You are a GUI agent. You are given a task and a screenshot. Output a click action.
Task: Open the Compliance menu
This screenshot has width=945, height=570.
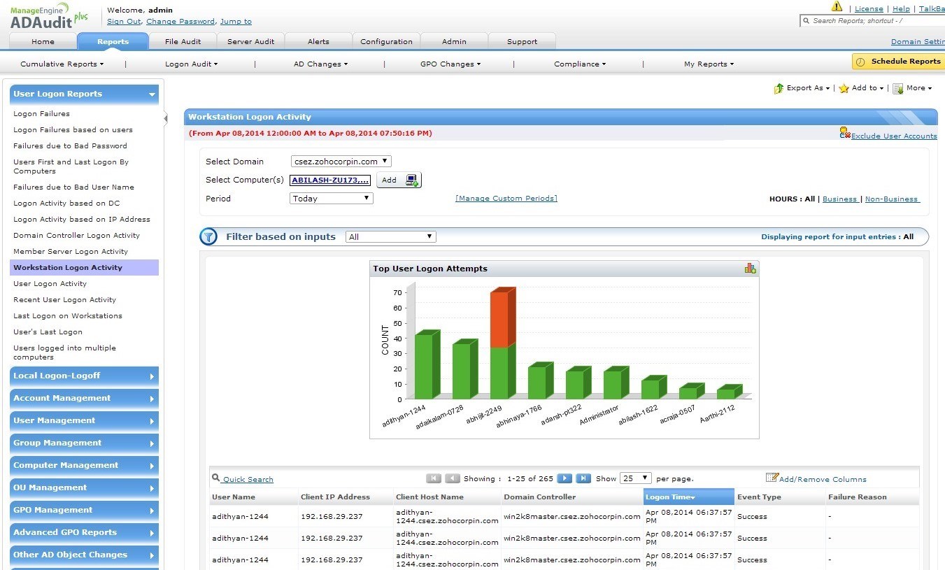point(578,64)
